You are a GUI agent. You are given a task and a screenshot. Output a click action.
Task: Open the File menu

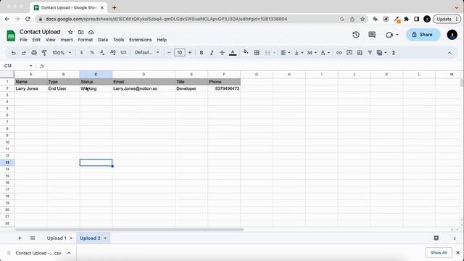23,40
